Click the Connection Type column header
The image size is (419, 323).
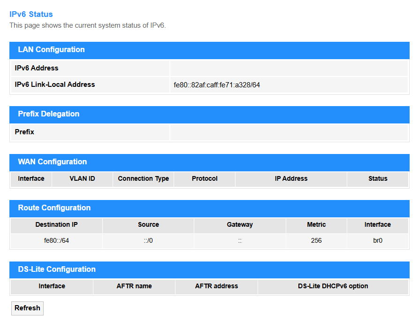[143, 178]
